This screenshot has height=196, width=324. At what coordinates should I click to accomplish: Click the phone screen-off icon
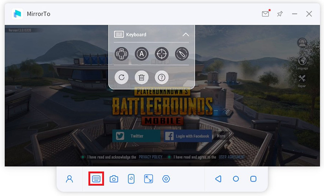pyautogui.click(x=131, y=179)
